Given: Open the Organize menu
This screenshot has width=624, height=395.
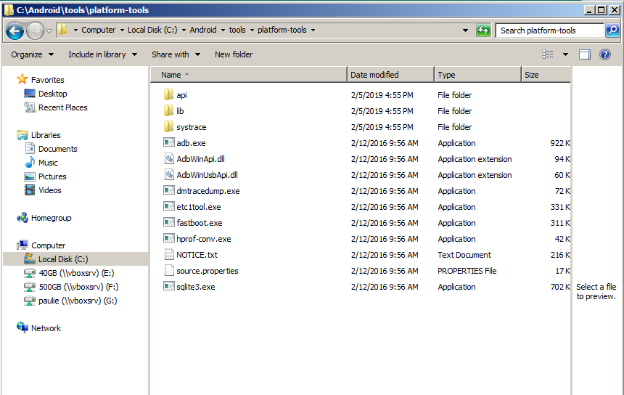Looking at the screenshot, I should 32,54.
